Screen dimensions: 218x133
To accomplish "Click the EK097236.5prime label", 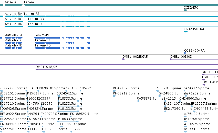I will tap(55, 114).
